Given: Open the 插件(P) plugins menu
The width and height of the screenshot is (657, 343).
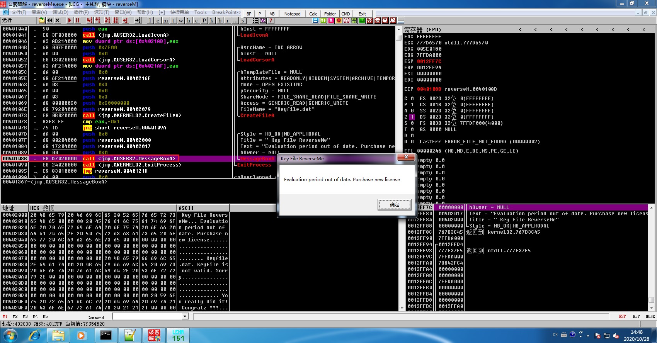Looking at the screenshot, I should coord(82,12).
